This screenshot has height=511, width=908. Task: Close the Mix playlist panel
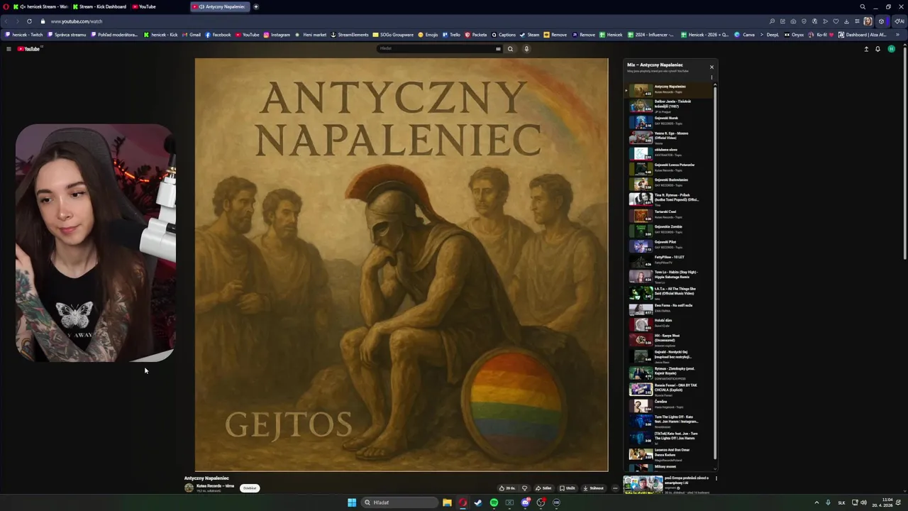click(x=712, y=67)
